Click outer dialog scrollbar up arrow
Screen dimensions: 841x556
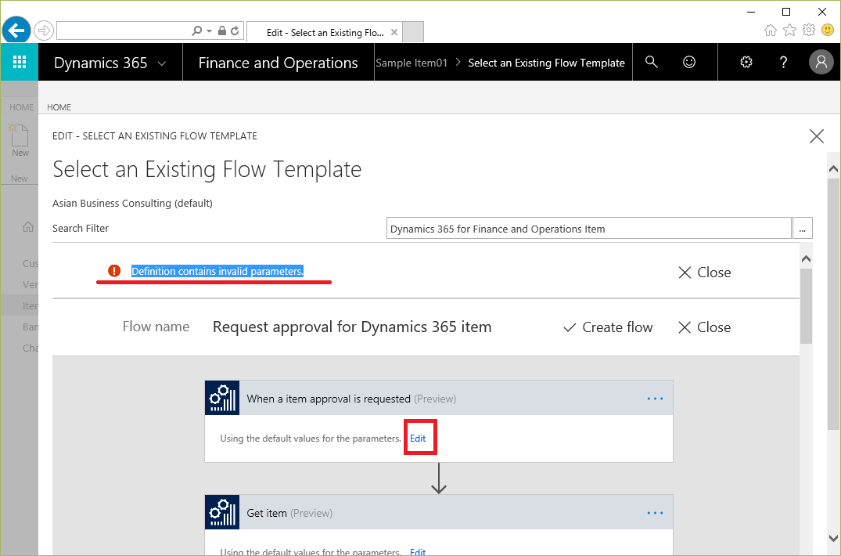(x=833, y=168)
